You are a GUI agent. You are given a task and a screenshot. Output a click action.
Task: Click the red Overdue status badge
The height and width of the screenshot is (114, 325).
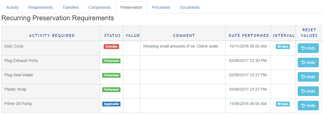pos(111,46)
